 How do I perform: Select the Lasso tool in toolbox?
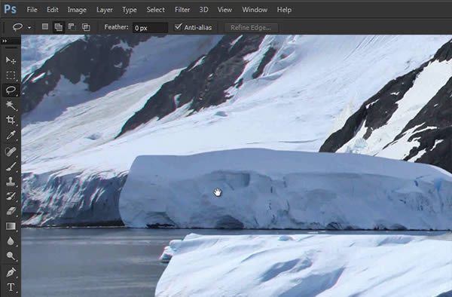coord(11,90)
